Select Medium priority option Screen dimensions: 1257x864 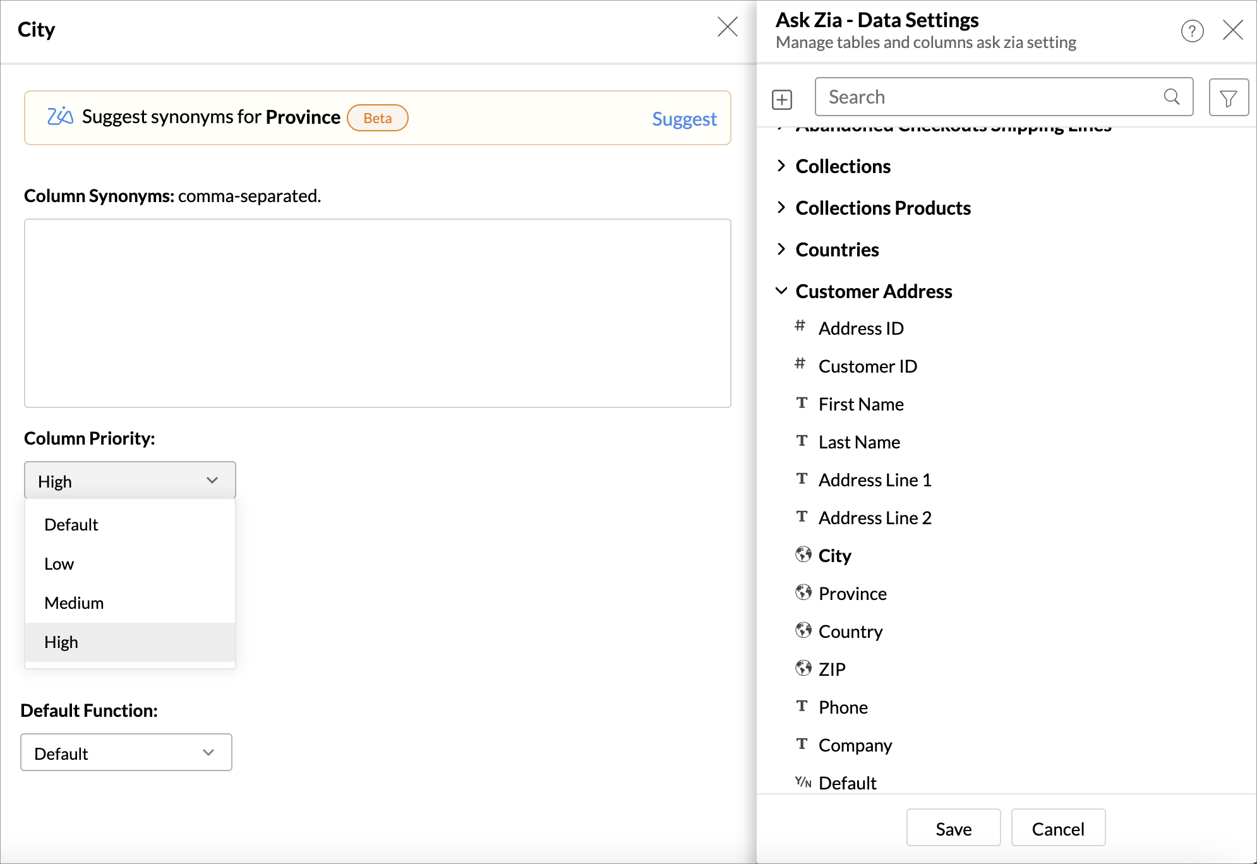(74, 603)
